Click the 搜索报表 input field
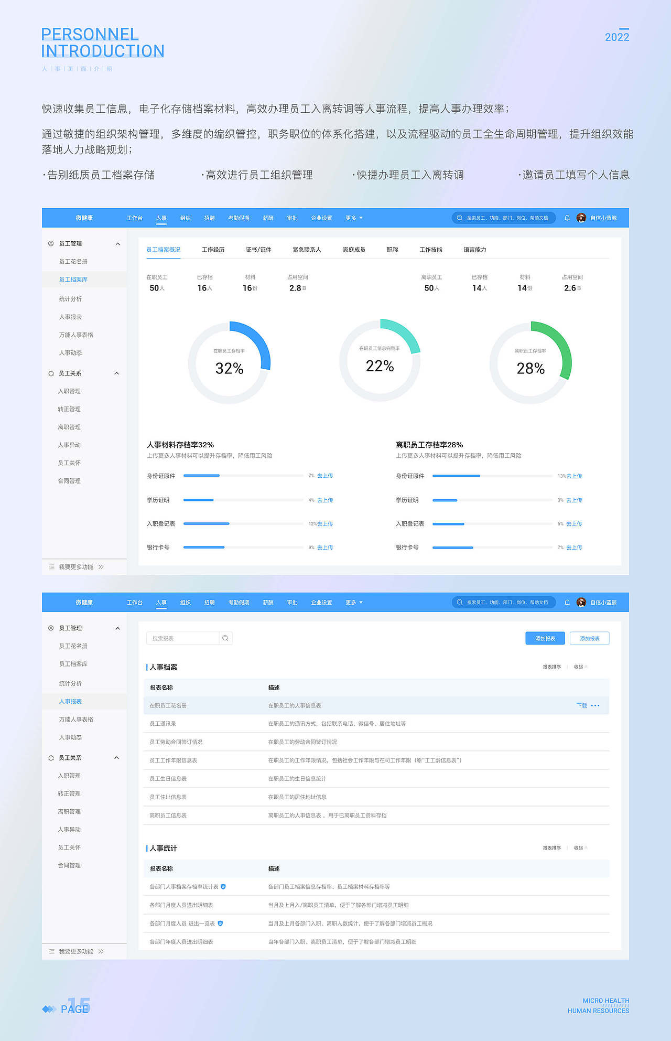The image size is (671, 1041). 182,638
